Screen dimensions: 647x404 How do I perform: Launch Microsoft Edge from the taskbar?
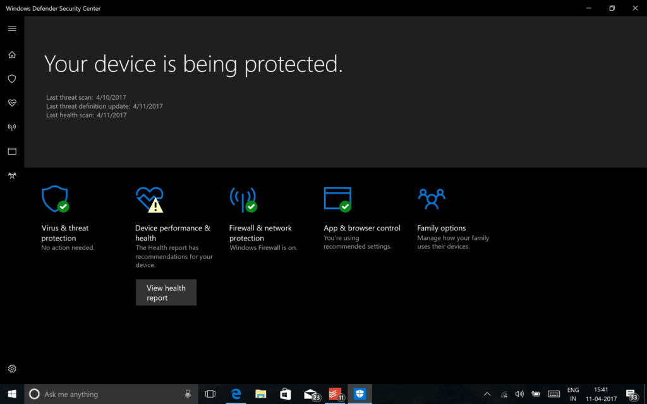click(236, 394)
